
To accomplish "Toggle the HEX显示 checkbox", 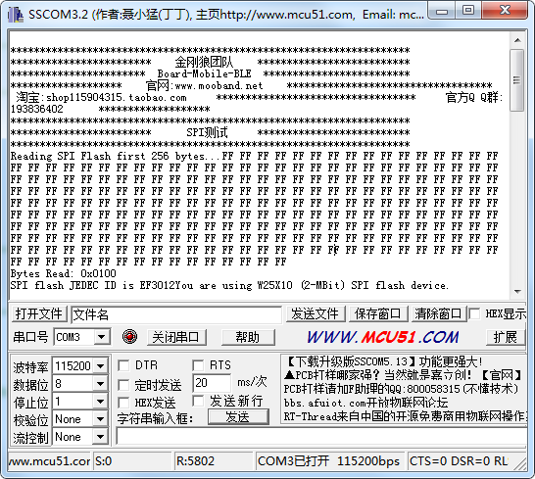I will (474, 313).
